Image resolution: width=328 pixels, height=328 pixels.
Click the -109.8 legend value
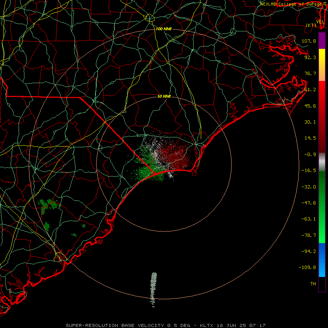[x=307, y=268]
